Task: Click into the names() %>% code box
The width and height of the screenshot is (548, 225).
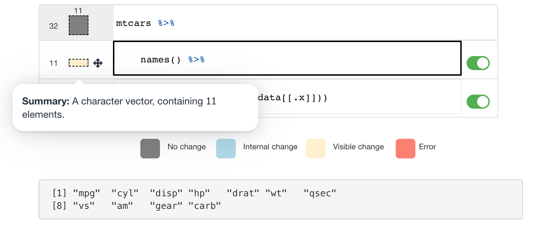Action: [287, 58]
